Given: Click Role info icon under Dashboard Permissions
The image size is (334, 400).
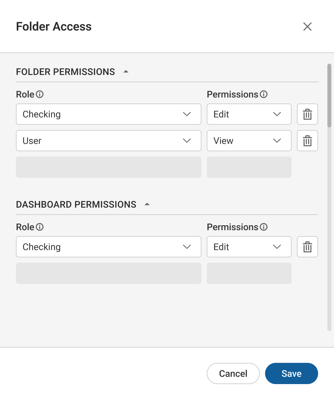Looking at the screenshot, I should 40,227.
